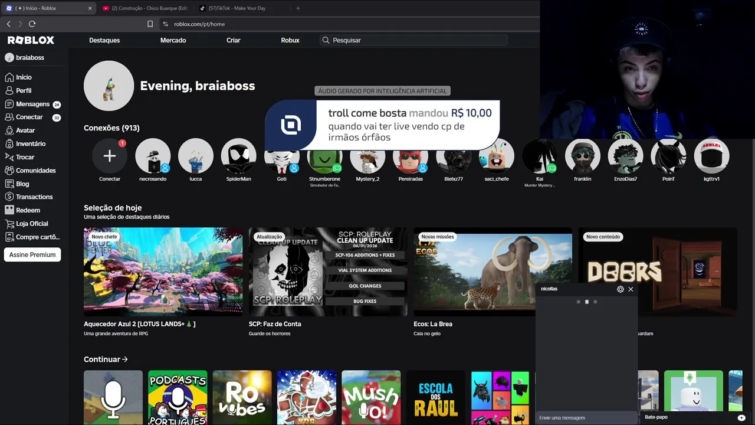Open Podcasts Português game tile
The height and width of the screenshot is (425, 755).
coord(178,397)
